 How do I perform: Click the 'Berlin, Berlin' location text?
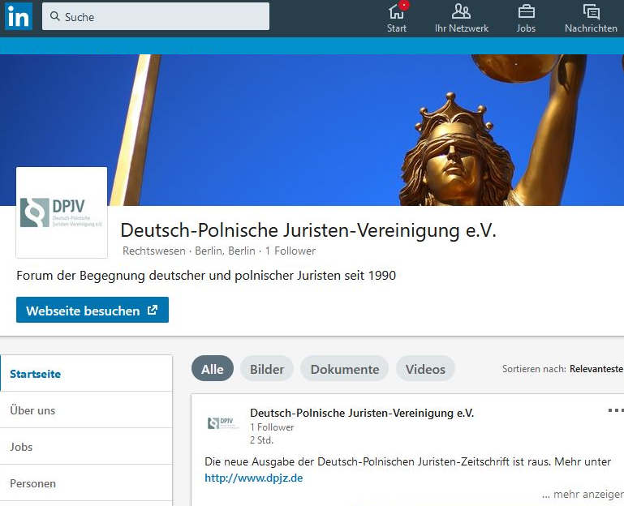click(225, 251)
